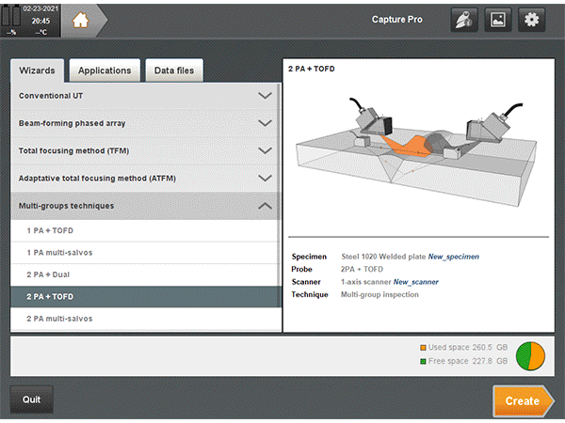This screenshot has width=565, height=423.
Task: Expand the Conventional UT section
Action: click(x=146, y=96)
